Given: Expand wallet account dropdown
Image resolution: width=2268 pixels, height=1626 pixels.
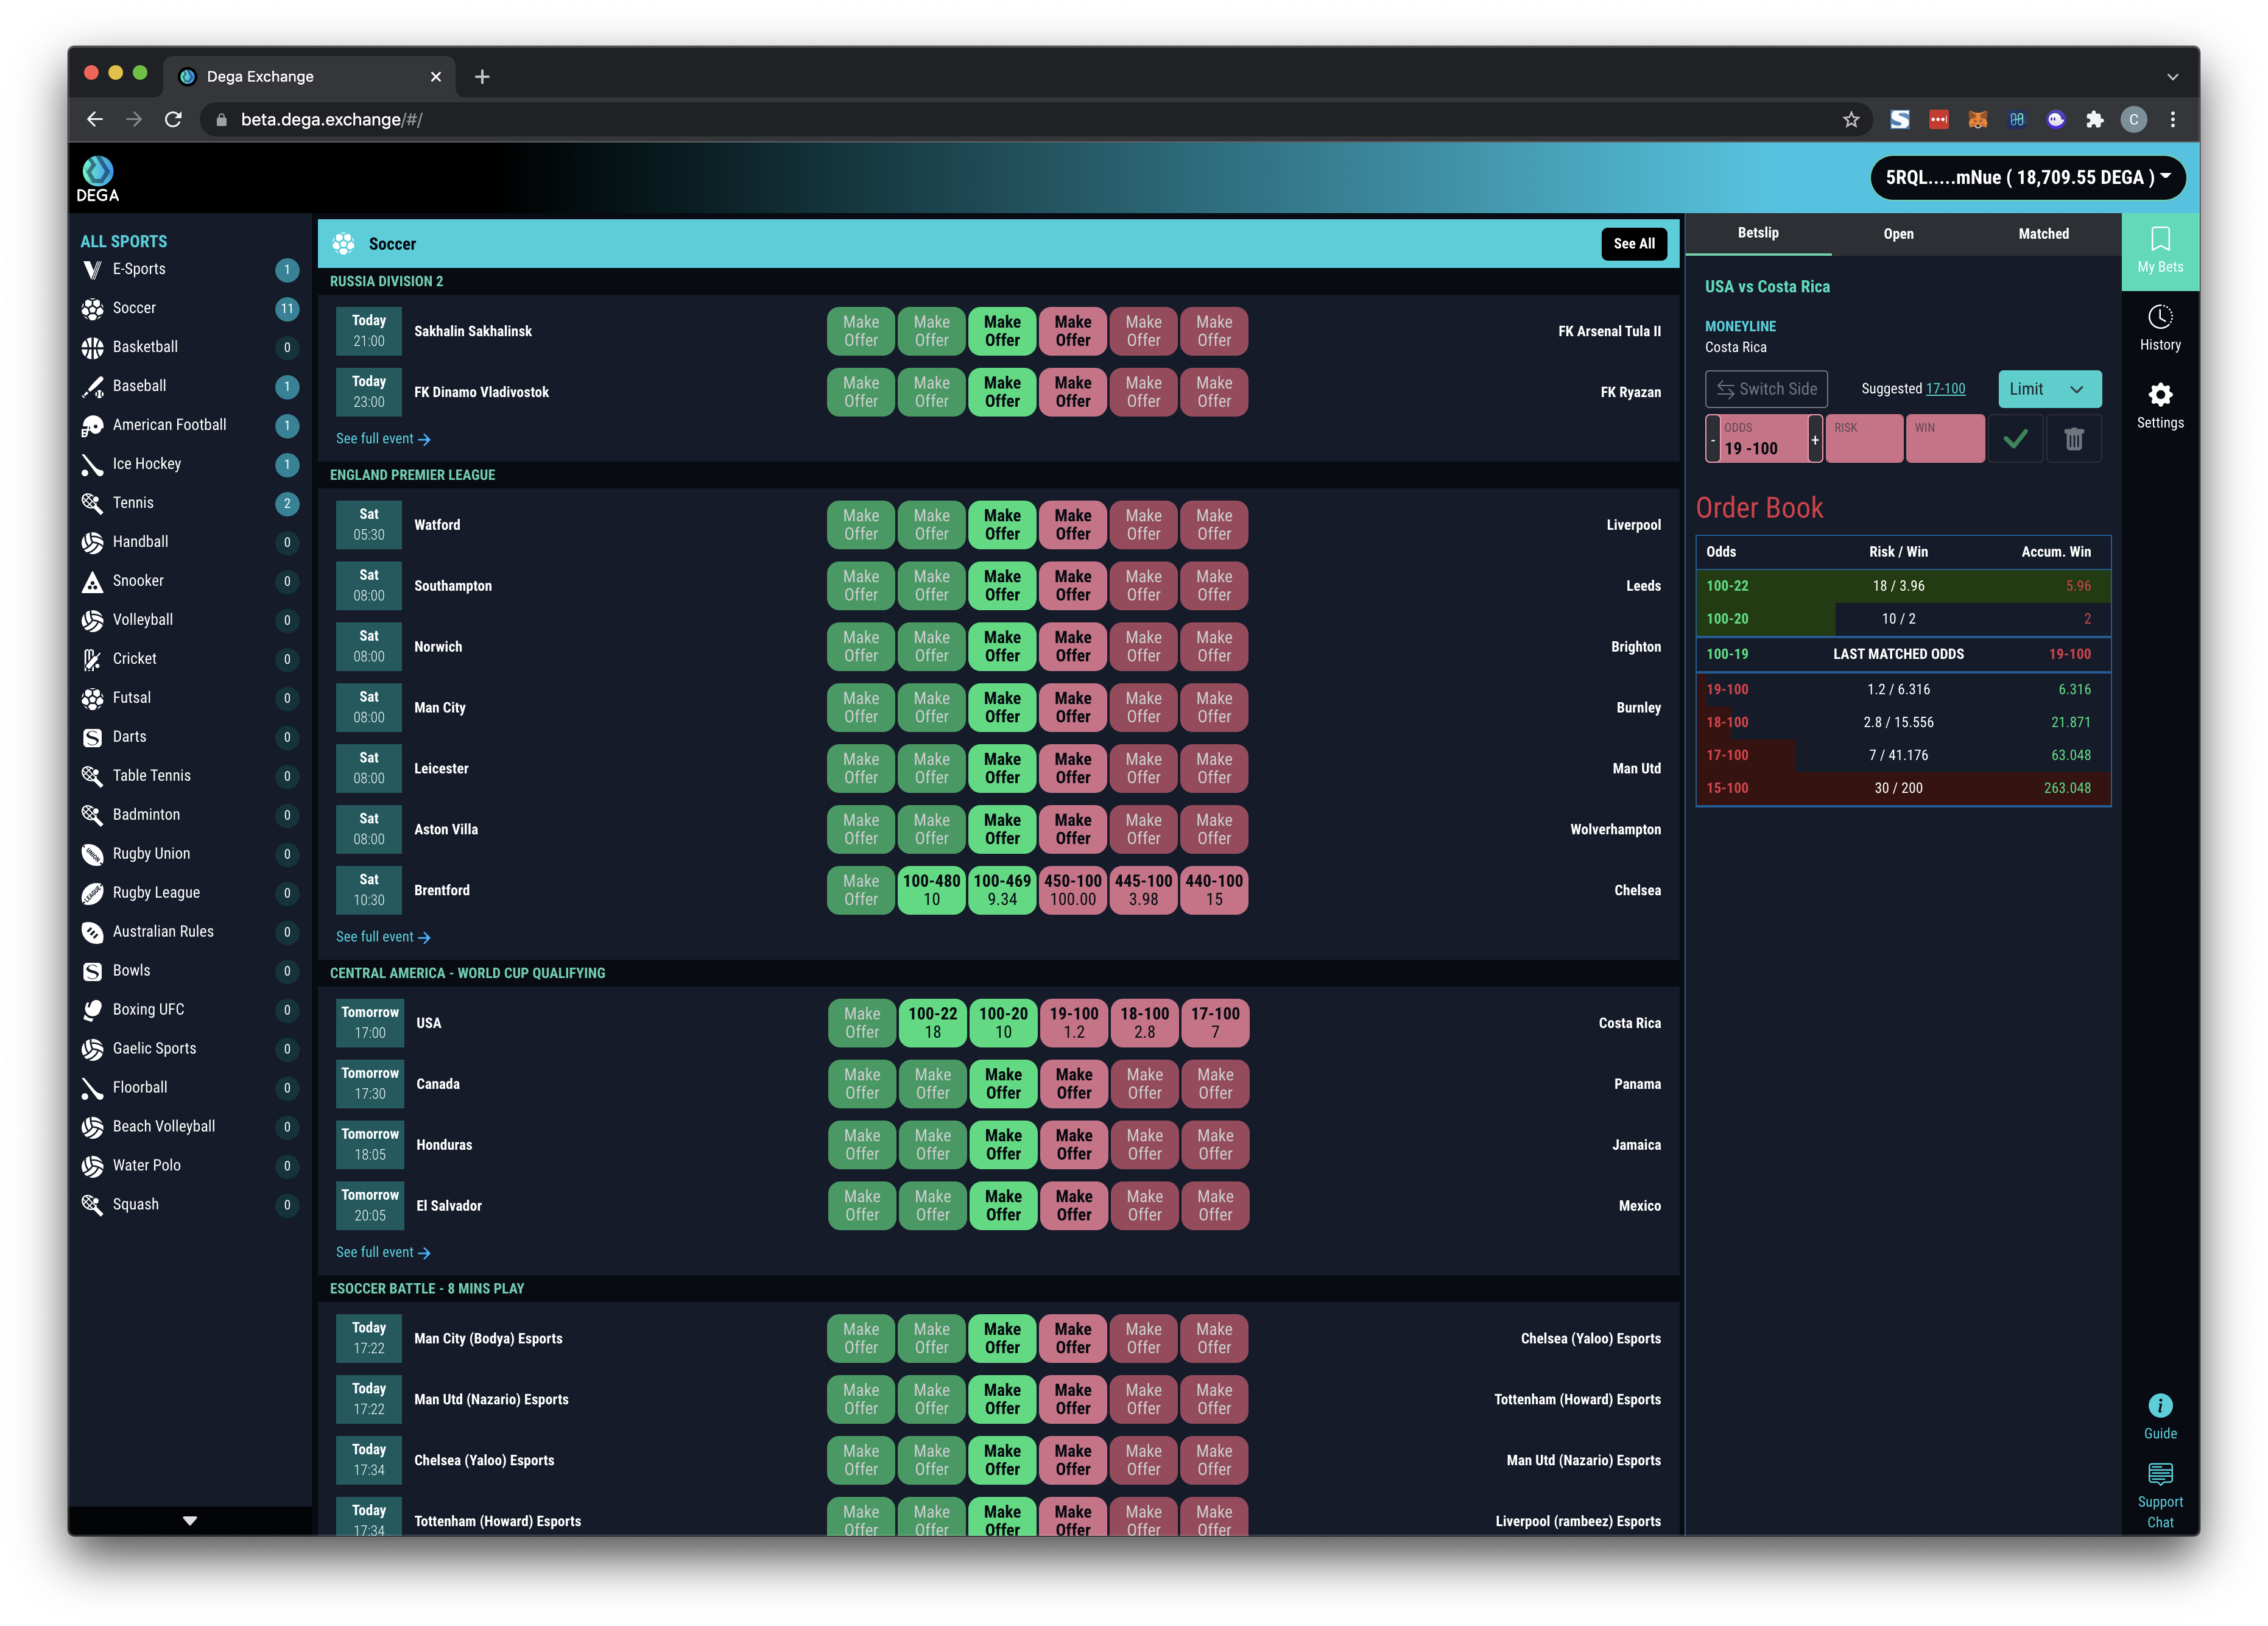Looking at the screenshot, I should (x=2027, y=178).
